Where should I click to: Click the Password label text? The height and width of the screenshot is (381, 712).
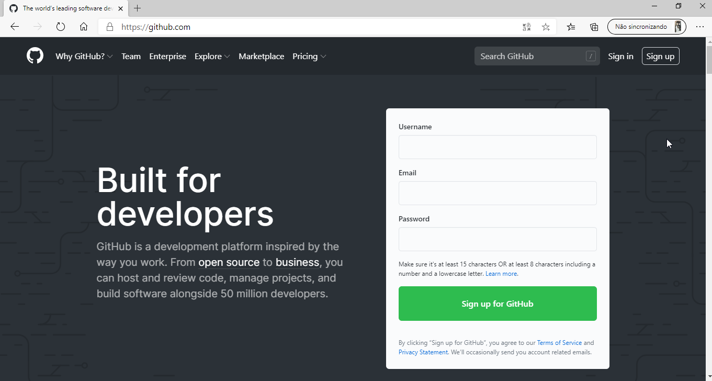(x=414, y=219)
